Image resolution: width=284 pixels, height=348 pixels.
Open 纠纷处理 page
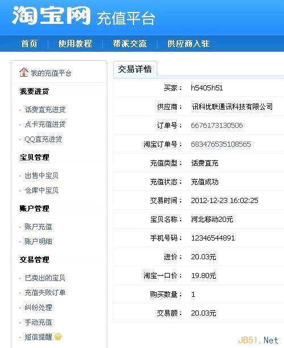tap(38, 308)
